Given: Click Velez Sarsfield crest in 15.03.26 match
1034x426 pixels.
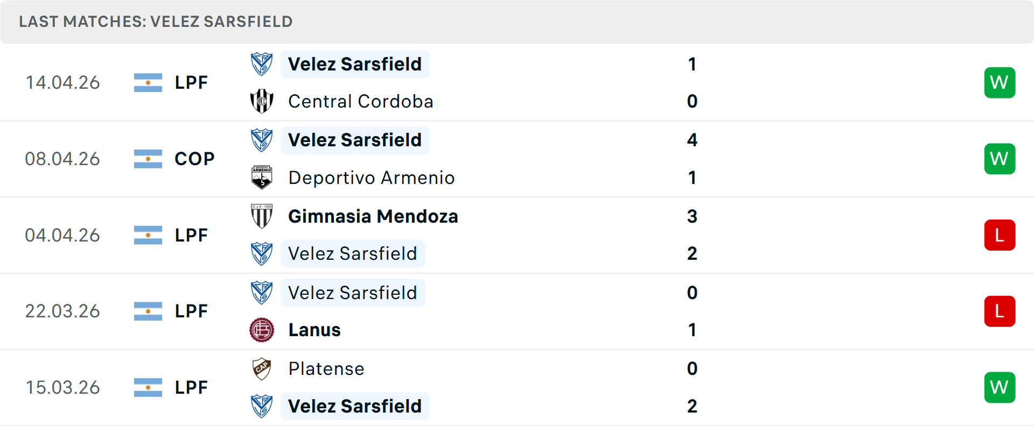Looking at the screenshot, I should pyautogui.click(x=262, y=406).
